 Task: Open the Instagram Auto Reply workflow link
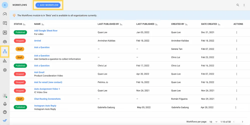tap(45, 106)
